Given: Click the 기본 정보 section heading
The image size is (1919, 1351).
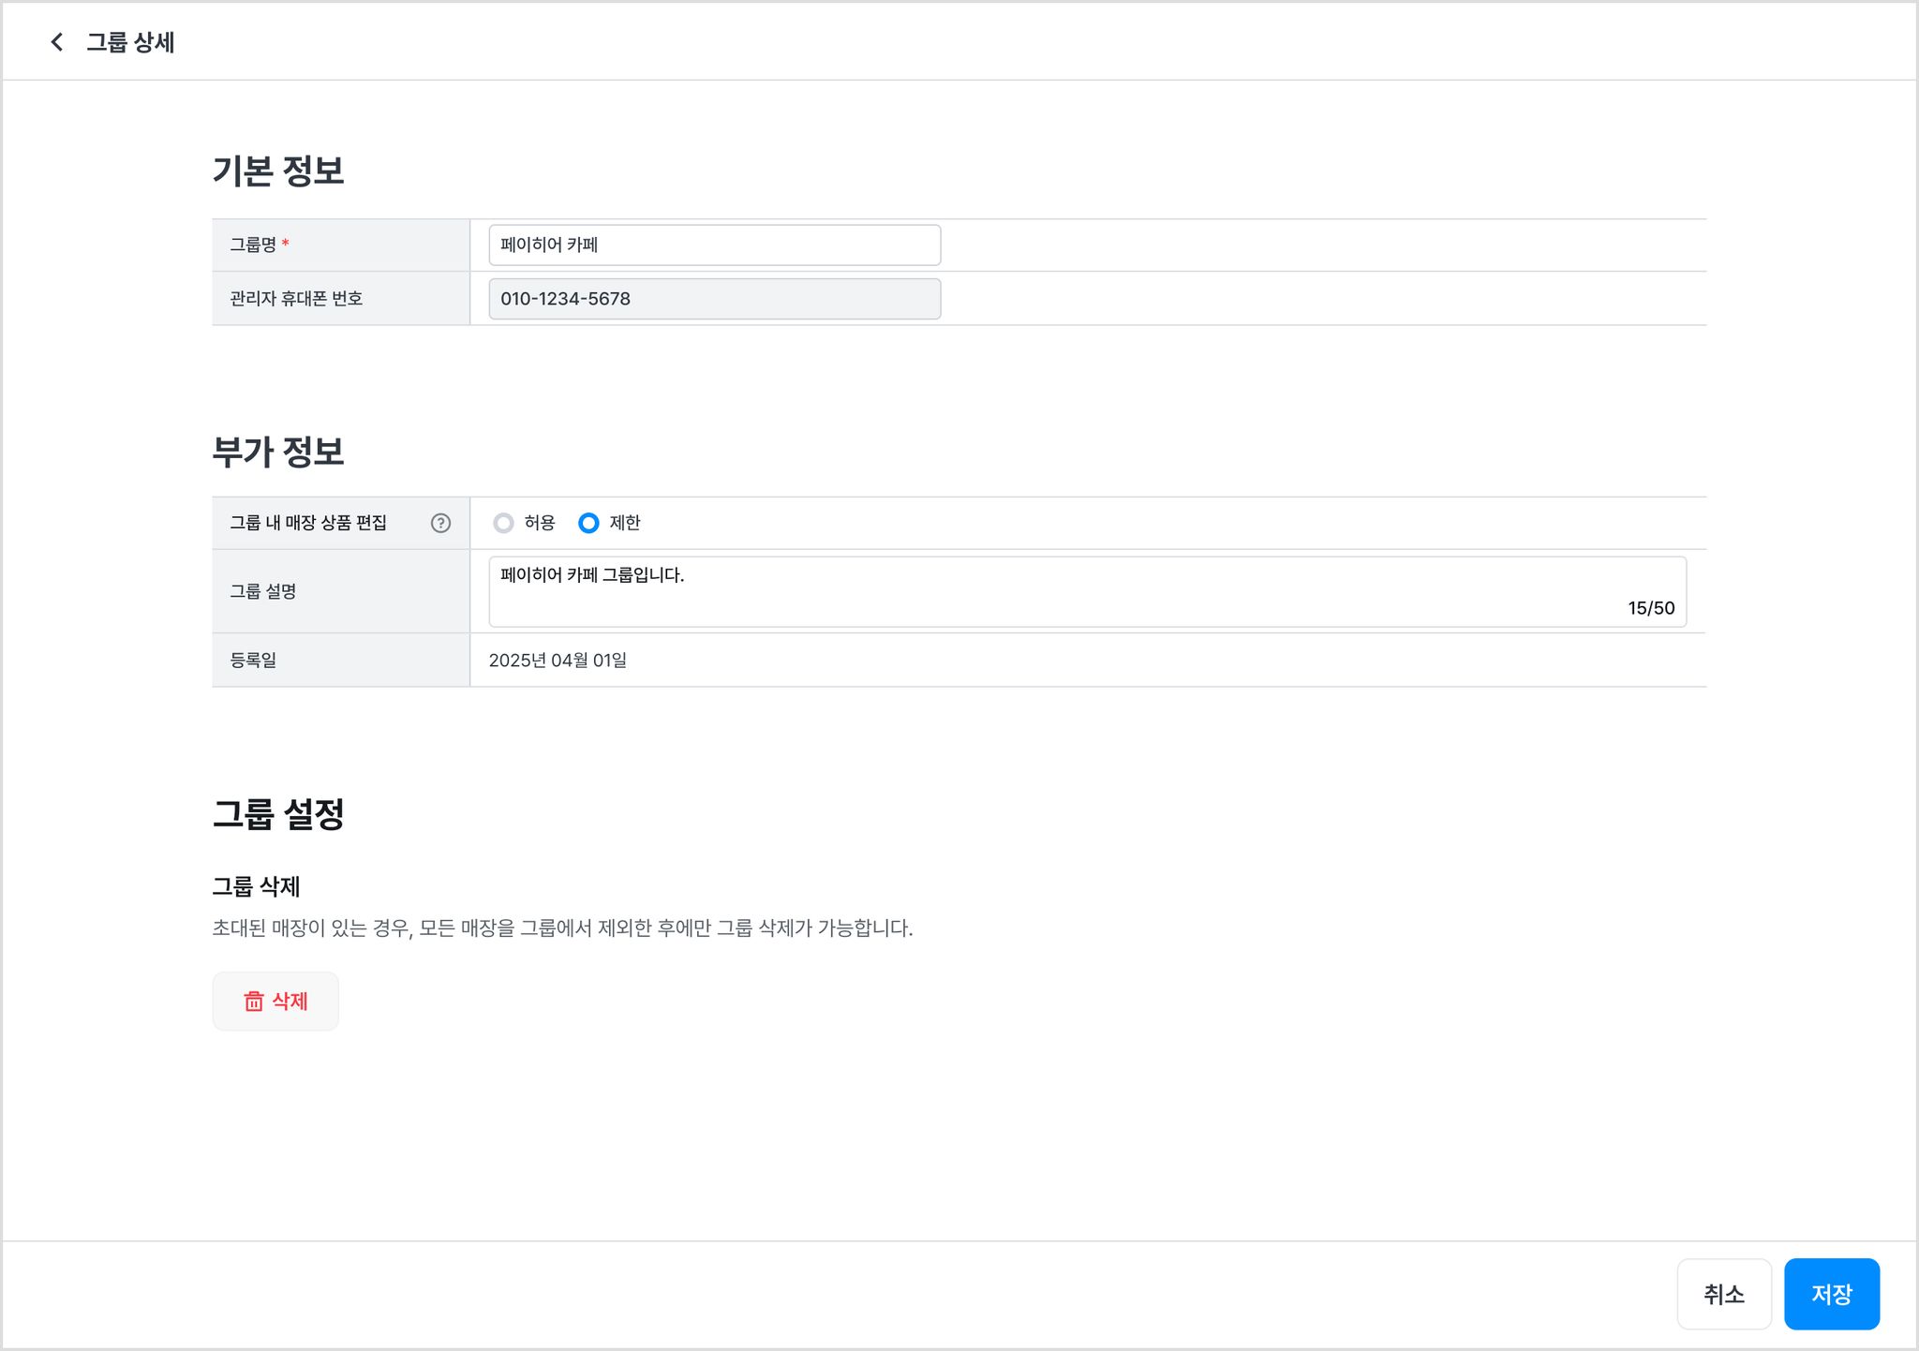Looking at the screenshot, I should coord(278,171).
